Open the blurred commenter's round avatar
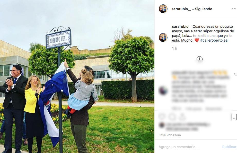237x153 pixels. click(x=163, y=91)
